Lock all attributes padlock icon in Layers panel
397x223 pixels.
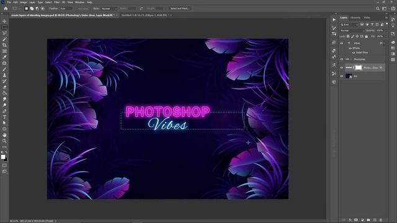367,37
